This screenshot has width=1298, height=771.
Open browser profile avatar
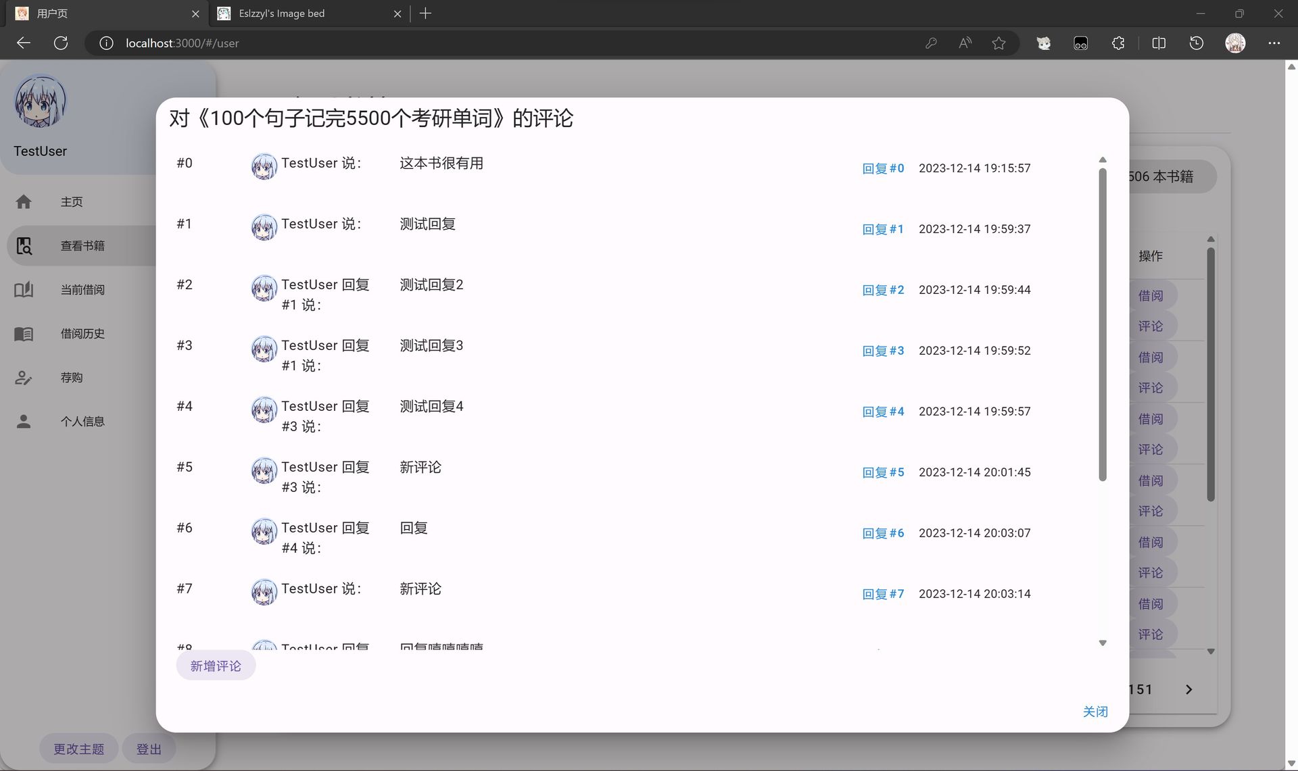pyautogui.click(x=1235, y=43)
